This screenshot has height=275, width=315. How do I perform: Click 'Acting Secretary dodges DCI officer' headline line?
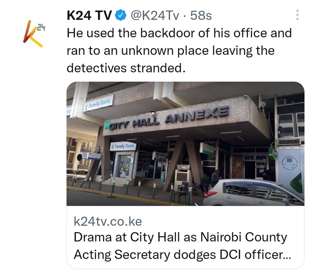click(182, 254)
